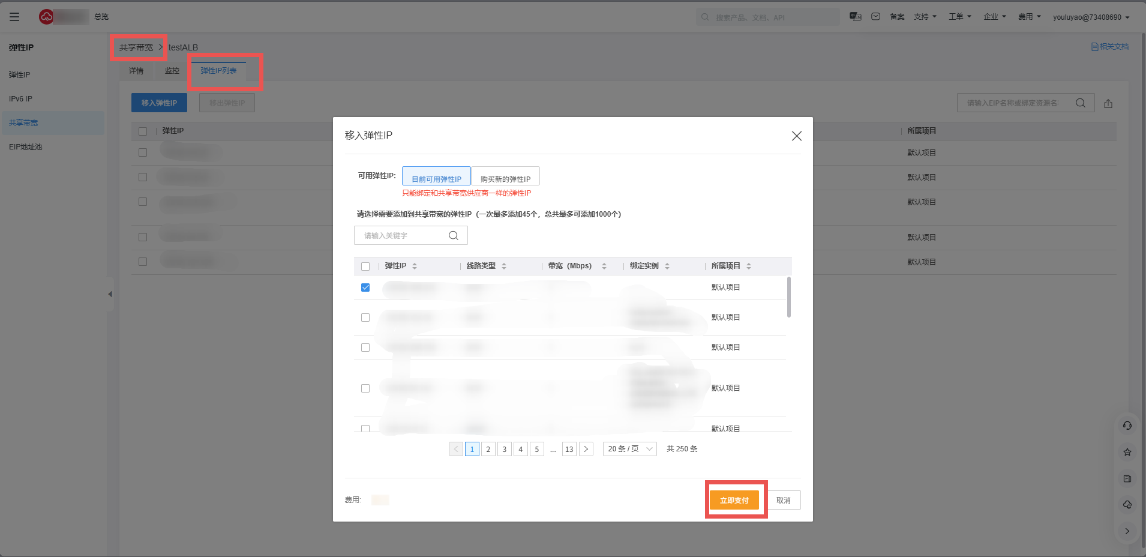Click the export icon beside the EIP search
The width and height of the screenshot is (1146, 557).
pos(1108,103)
